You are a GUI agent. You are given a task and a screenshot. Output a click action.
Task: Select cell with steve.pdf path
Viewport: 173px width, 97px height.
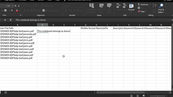click(x=18, y=55)
